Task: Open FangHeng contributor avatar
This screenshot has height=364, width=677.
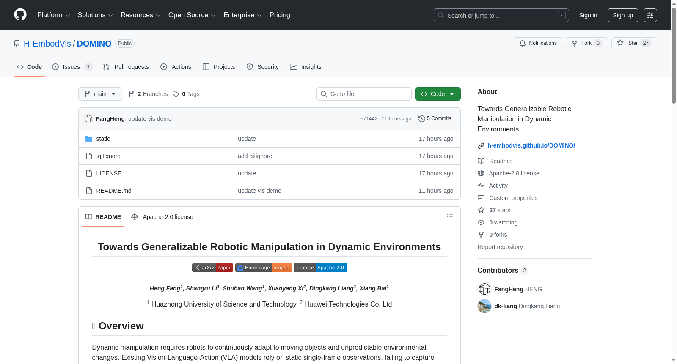Action: pyautogui.click(x=484, y=289)
